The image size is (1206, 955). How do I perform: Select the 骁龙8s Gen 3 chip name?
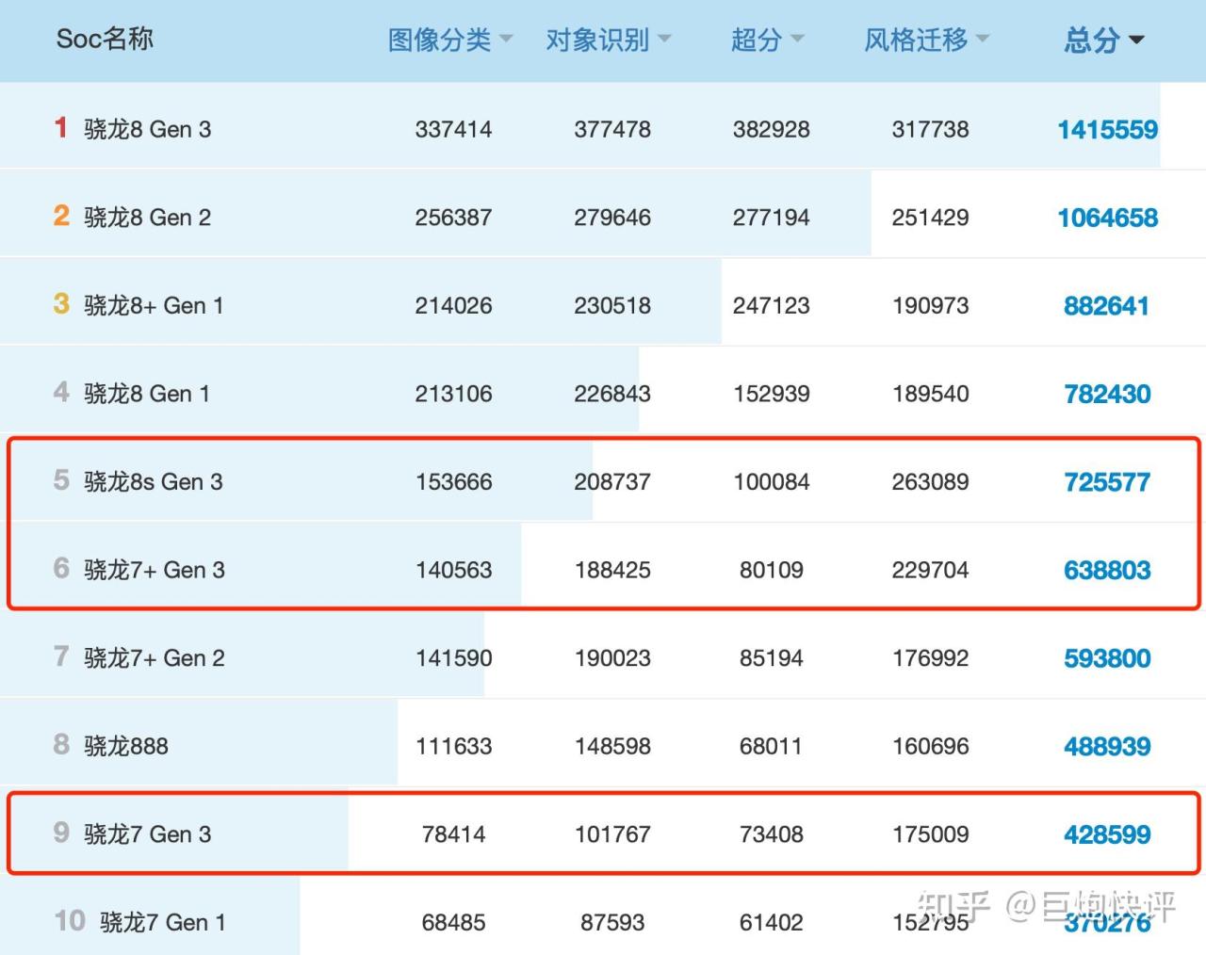(154, 481)
